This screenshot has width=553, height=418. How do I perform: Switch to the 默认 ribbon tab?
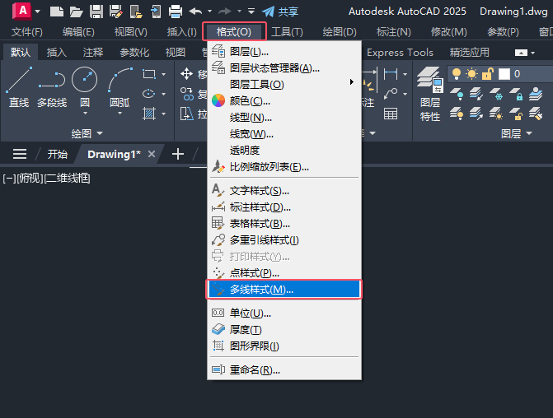(20, 52)
